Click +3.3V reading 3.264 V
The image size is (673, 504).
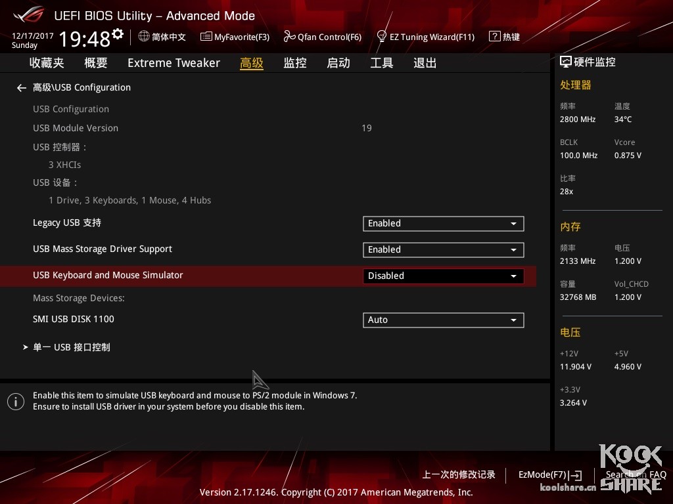coord(573,403)
